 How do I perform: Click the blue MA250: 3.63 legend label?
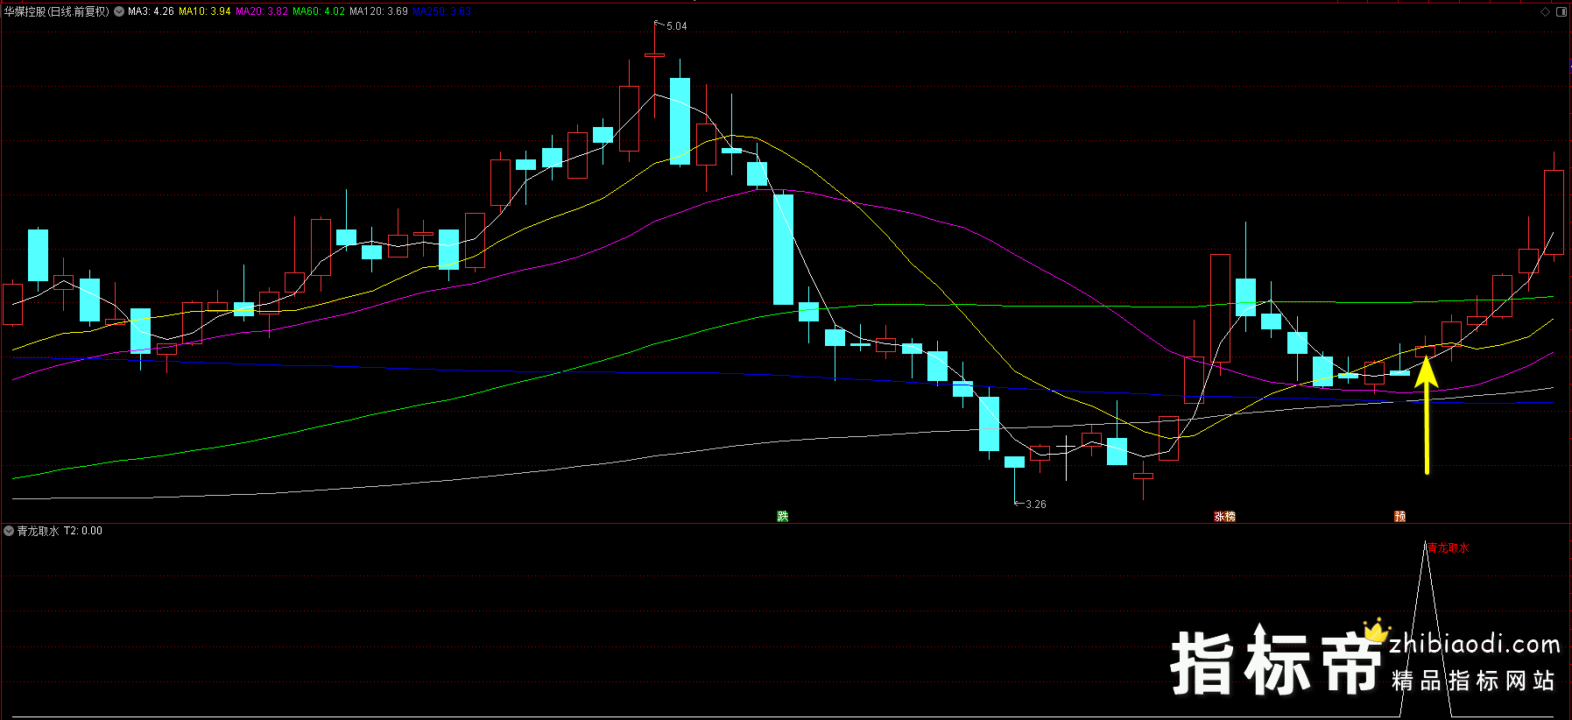[441, 11]
